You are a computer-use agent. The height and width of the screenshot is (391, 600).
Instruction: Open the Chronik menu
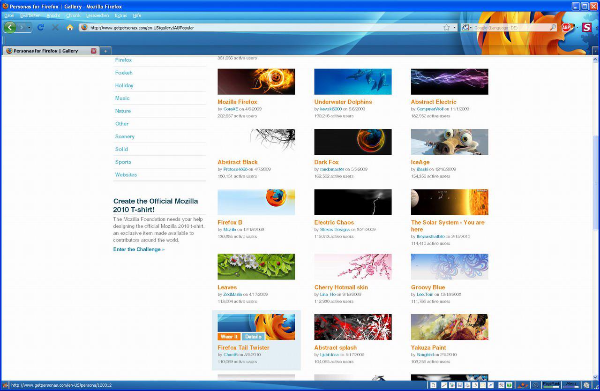point(73,15)
